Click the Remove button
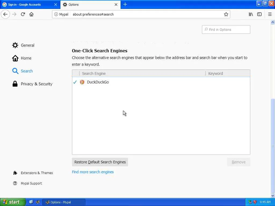The image size is (275, 206). coord(238,162)
